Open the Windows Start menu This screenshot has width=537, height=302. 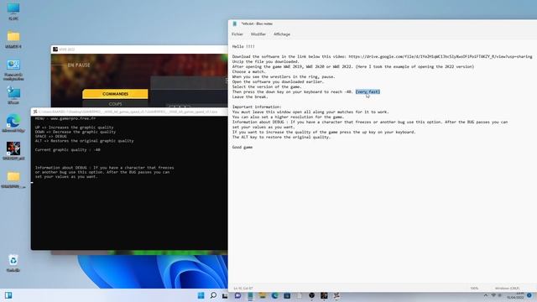201,295
